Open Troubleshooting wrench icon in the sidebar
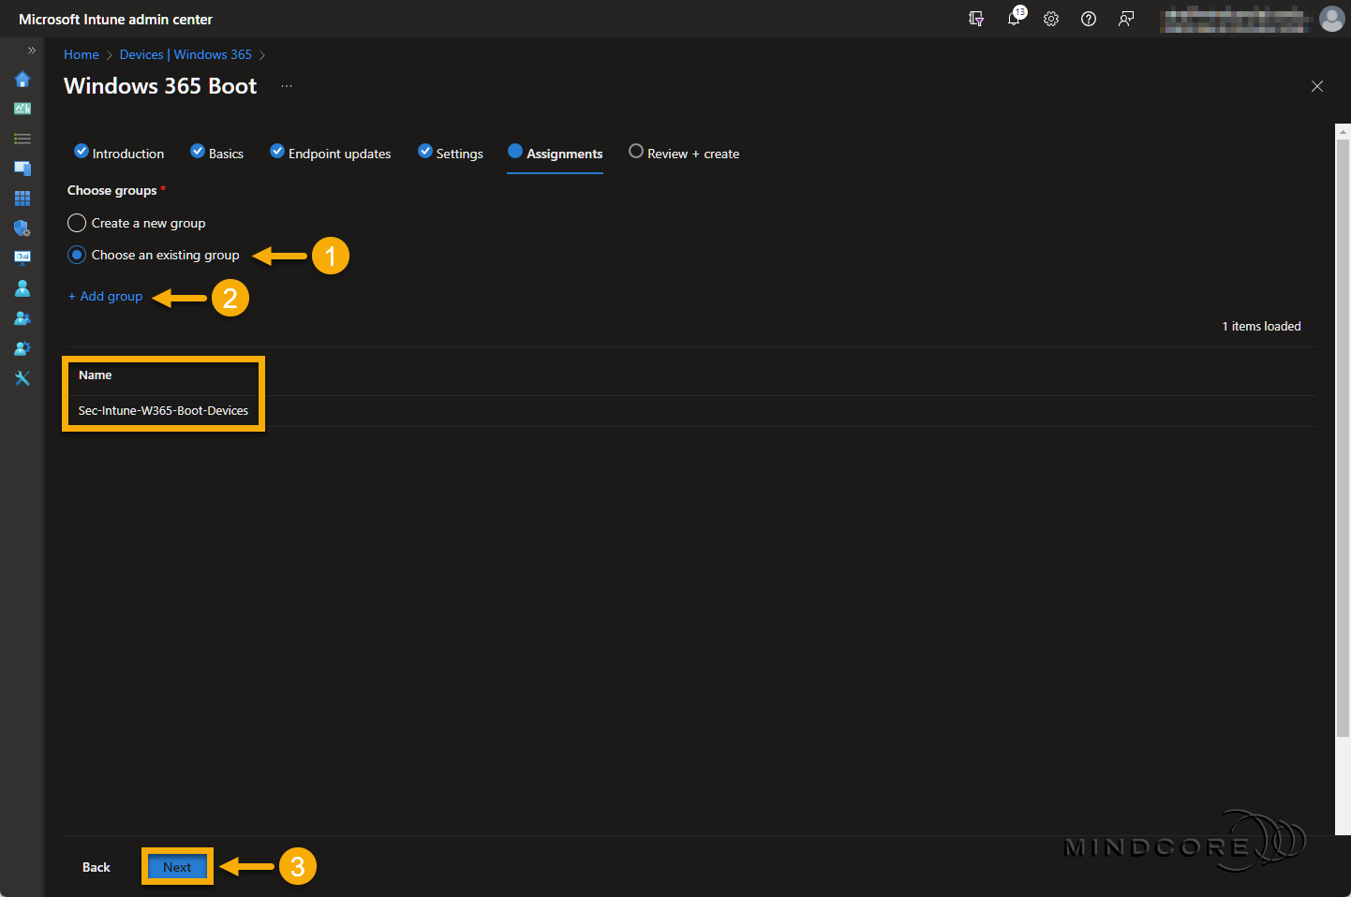 coord(22,378)
